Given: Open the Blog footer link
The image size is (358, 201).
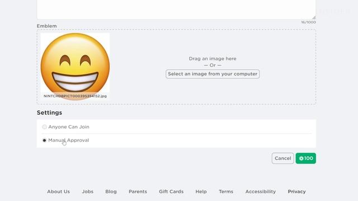Looking at the screenshot, I should (x=111, y=192).
